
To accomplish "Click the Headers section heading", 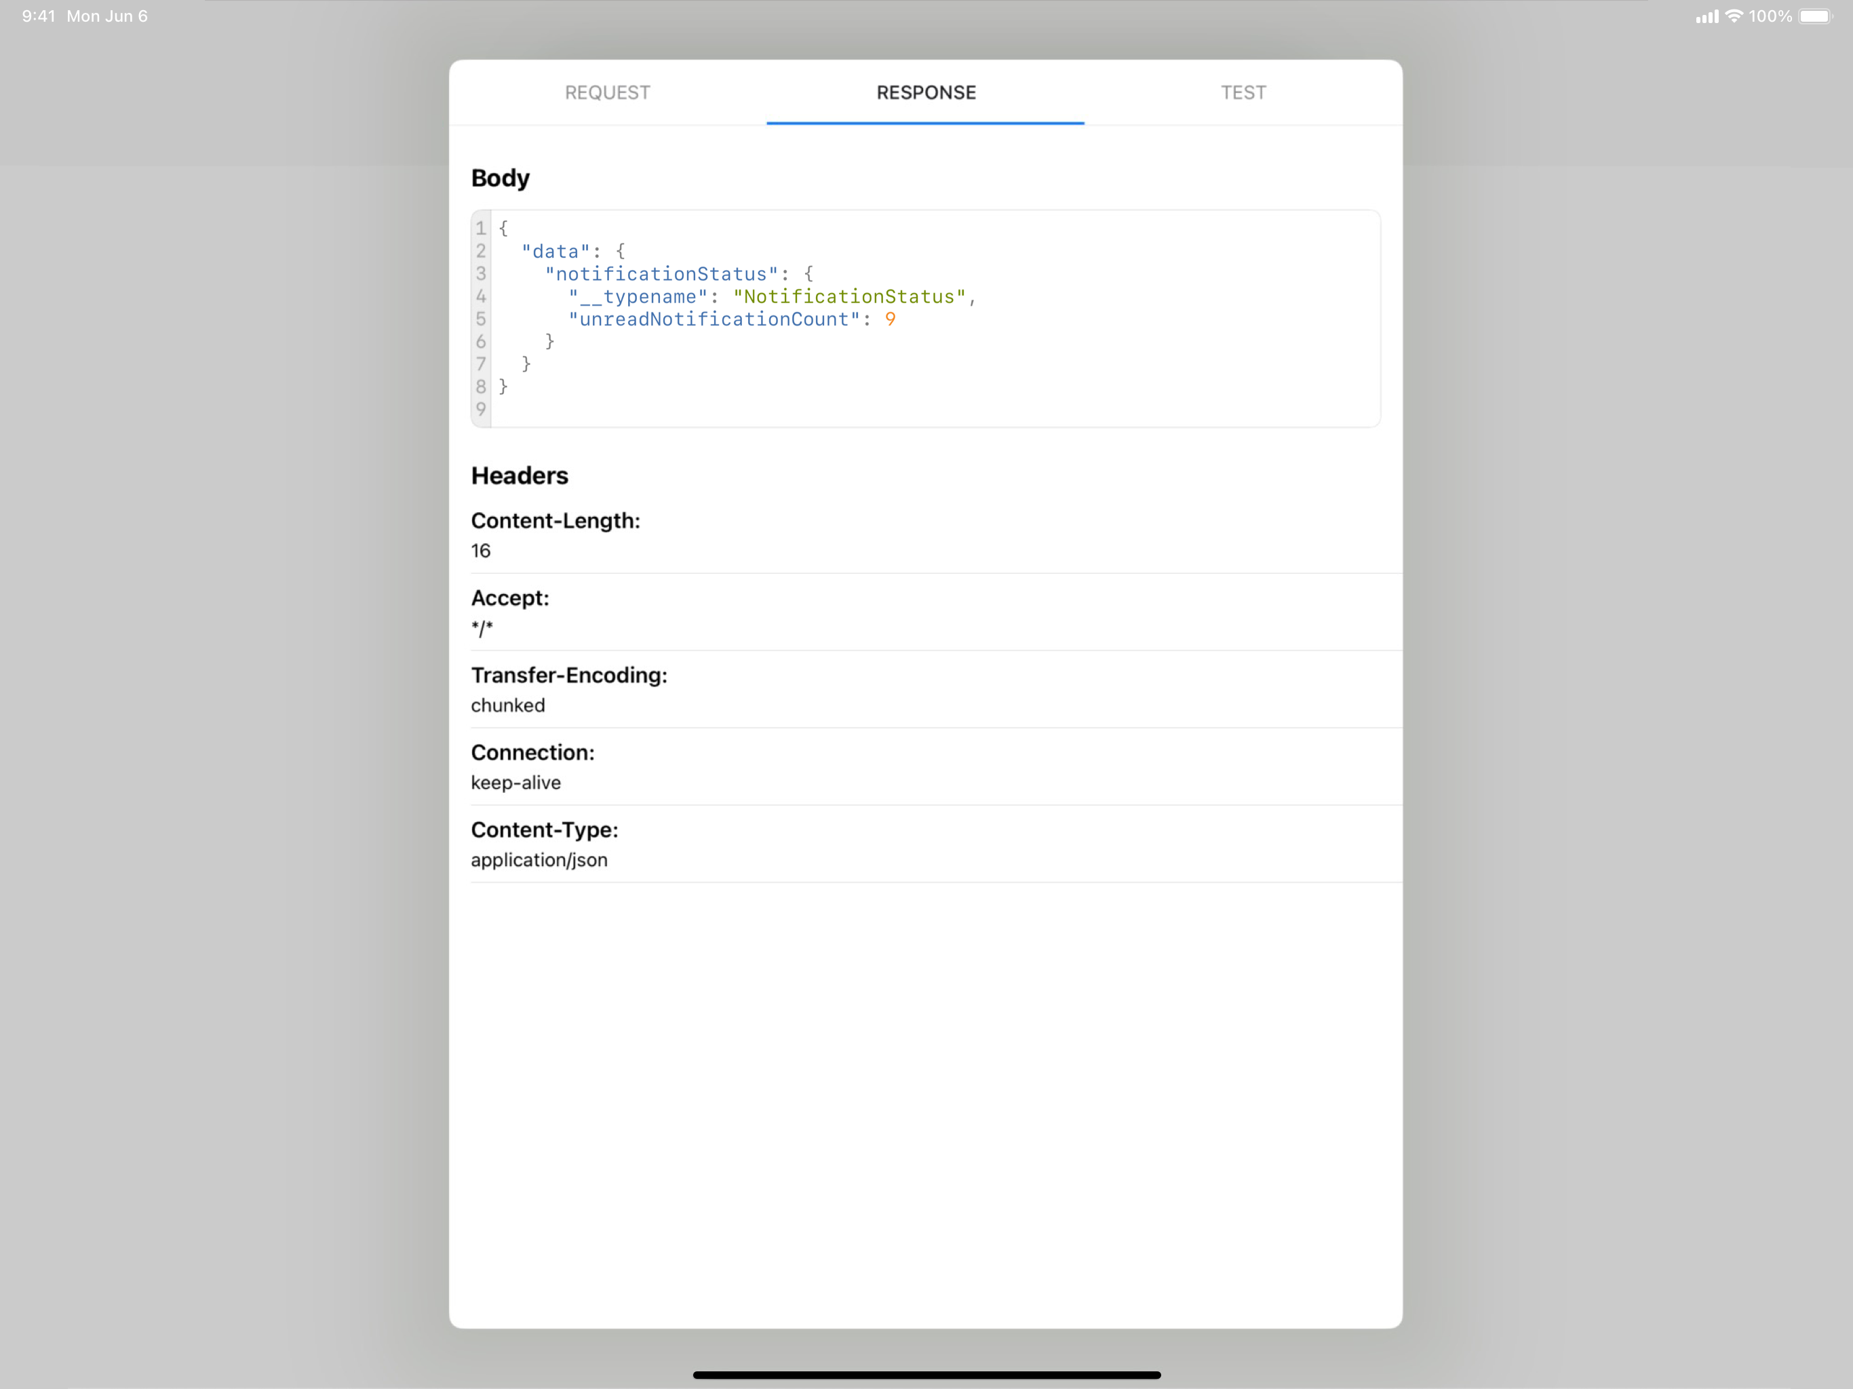I will 520,475.
